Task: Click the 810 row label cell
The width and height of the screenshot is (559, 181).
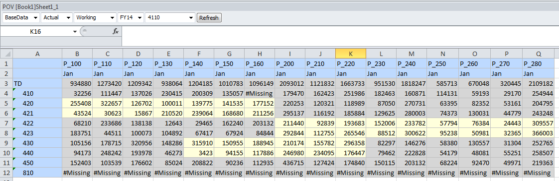Action: tap(37, 173)
